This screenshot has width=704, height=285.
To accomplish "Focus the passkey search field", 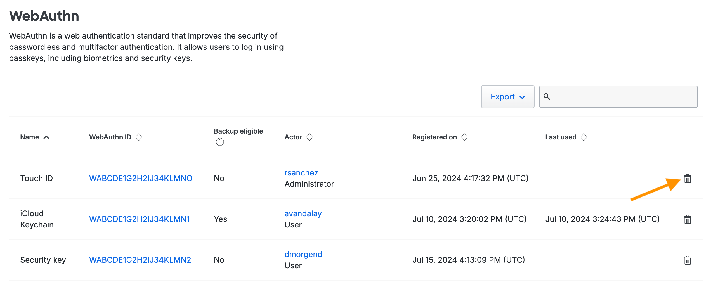I will tap(623, 97).
